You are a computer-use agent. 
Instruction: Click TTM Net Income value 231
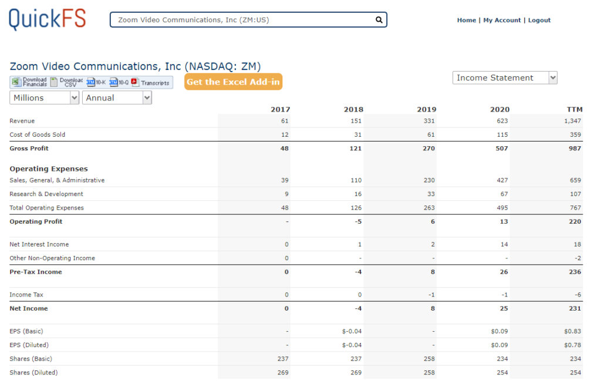[575, 309]
